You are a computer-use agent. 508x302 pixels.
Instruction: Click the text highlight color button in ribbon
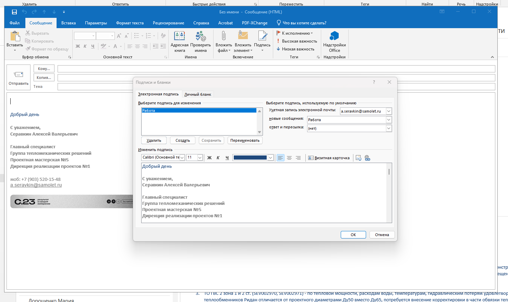tap(103, 46)
